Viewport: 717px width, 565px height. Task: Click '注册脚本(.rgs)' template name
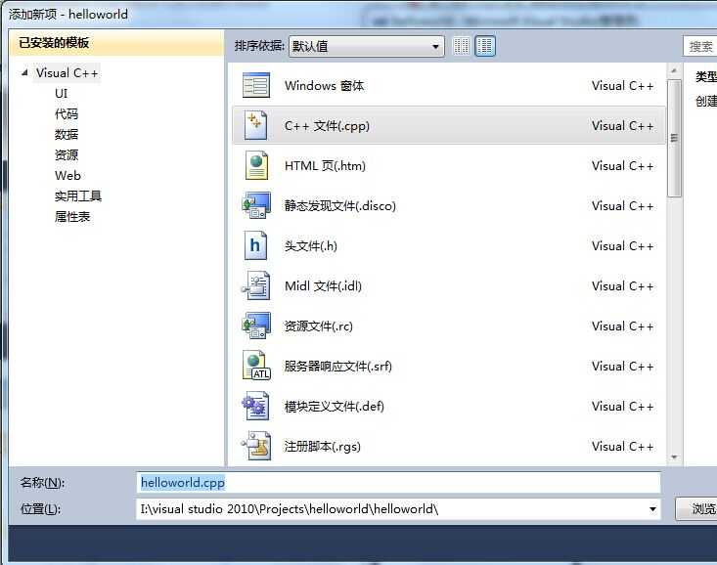pos(323,446)
